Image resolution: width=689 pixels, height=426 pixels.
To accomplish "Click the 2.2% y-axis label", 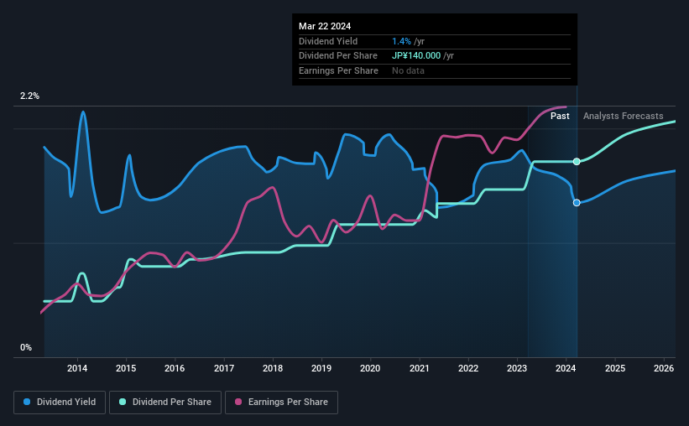I will [x=29, y=96].
